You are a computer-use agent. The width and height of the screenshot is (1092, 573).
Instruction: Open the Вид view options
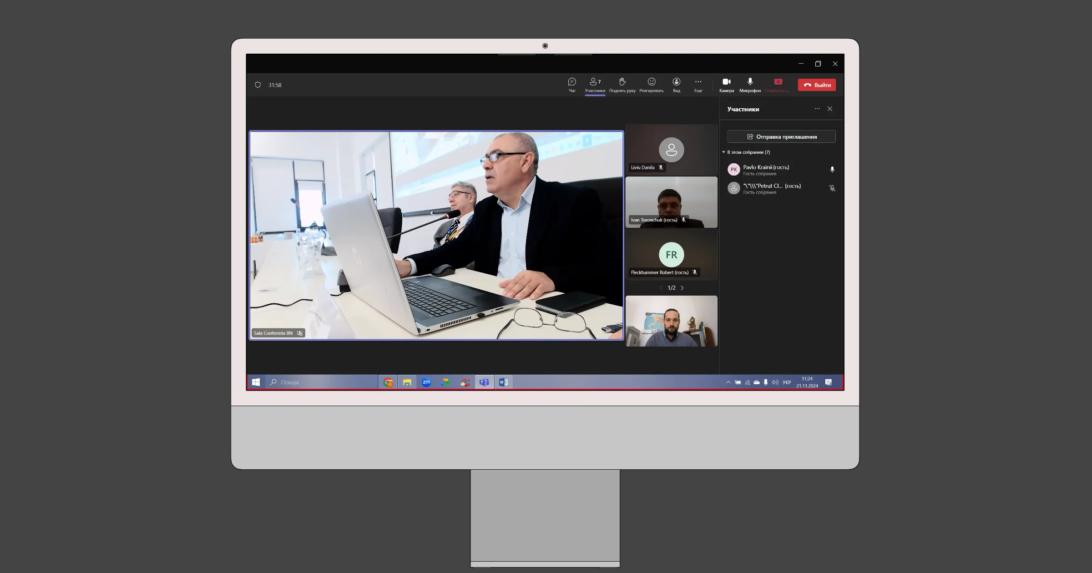677,85
